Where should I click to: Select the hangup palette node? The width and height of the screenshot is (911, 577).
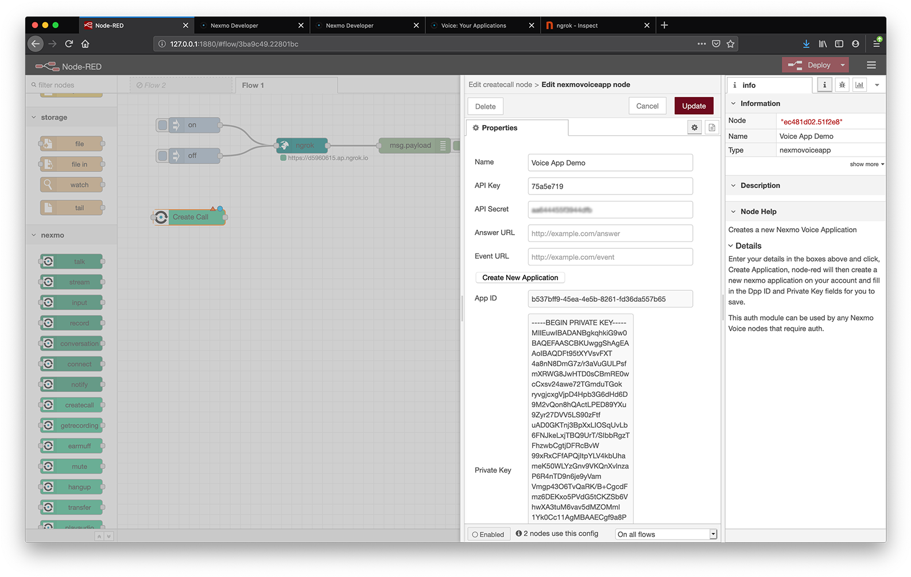72,487
